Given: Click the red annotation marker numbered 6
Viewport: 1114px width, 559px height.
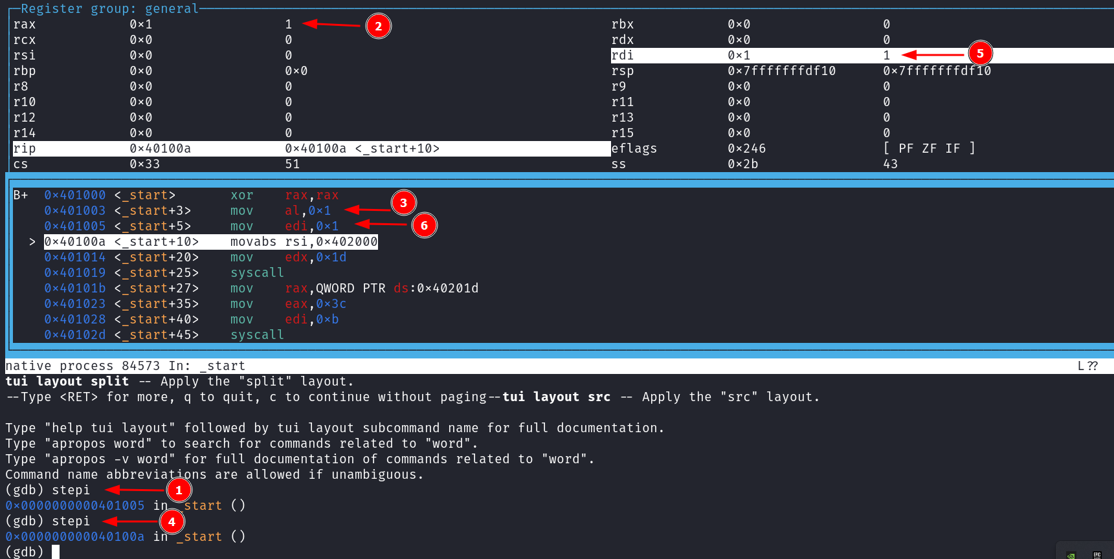Looking at the screenshot, I should coord(424,226).
